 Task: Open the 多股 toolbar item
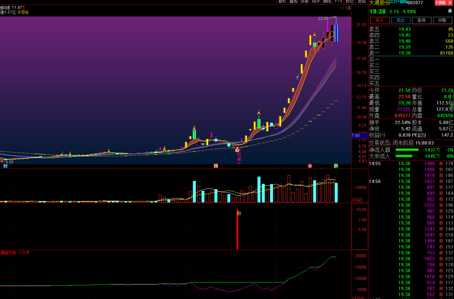(x=305, y=1)
